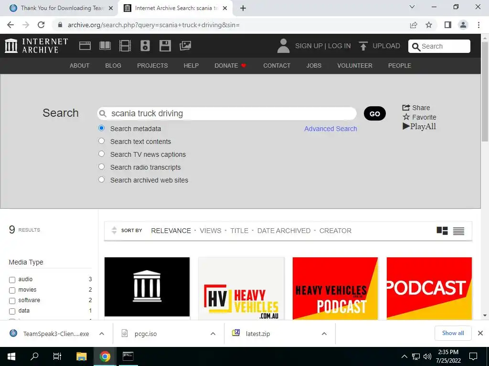Check the audio media type filter
The image size is (489, 366).
(12, 280)
